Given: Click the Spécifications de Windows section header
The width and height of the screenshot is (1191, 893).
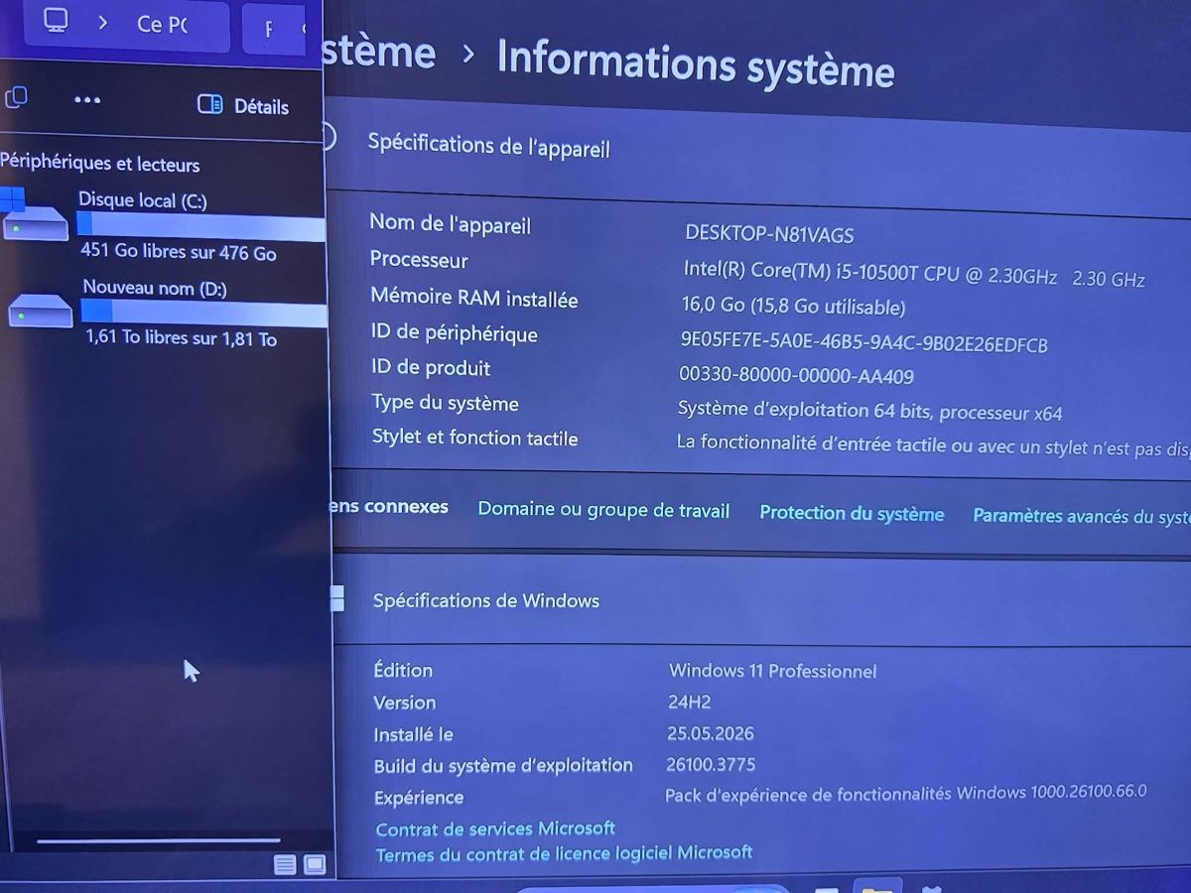Looking at the screenshot, I should [486, 600].
